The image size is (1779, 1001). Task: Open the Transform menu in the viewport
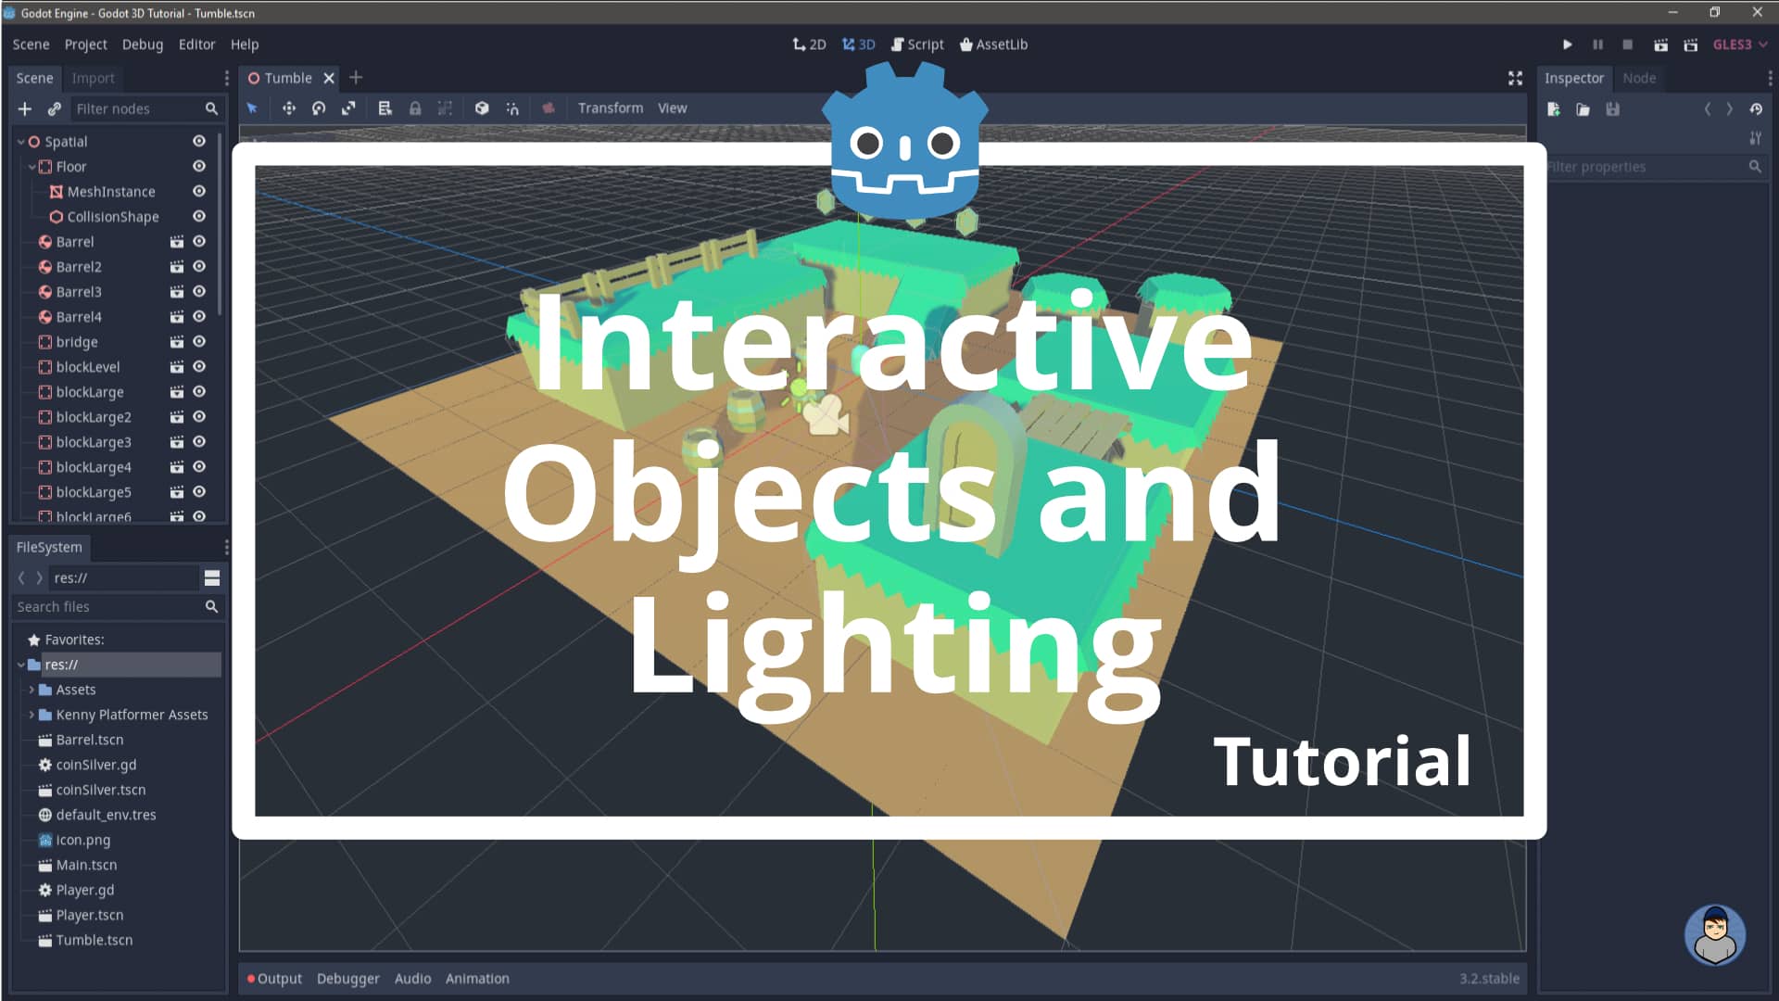(x=611, y=108)
